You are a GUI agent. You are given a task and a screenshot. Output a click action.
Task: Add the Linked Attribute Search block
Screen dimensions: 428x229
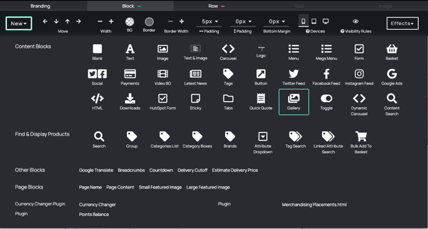[328, 143]
